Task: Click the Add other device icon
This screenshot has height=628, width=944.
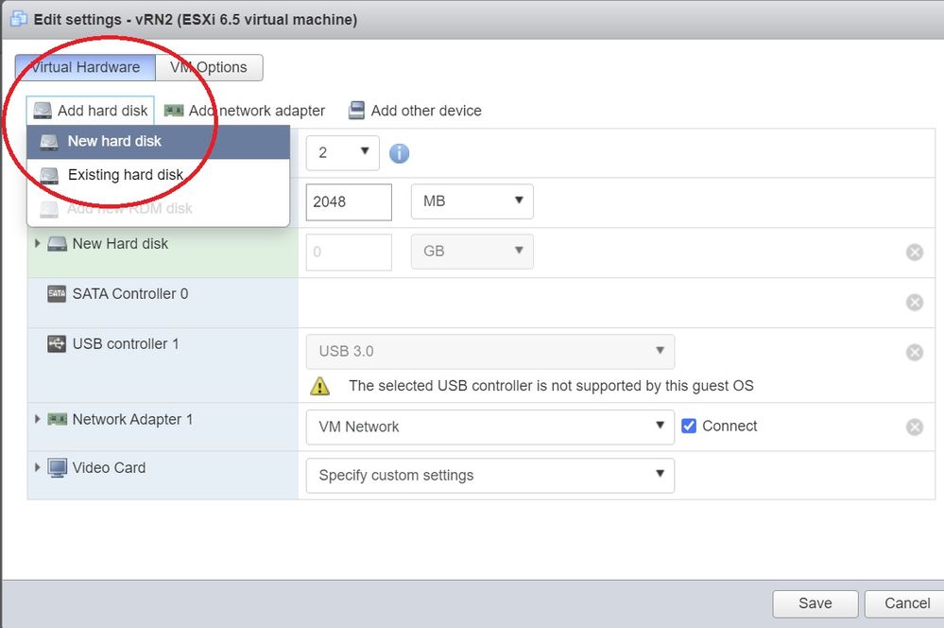Action: point(356,111)
